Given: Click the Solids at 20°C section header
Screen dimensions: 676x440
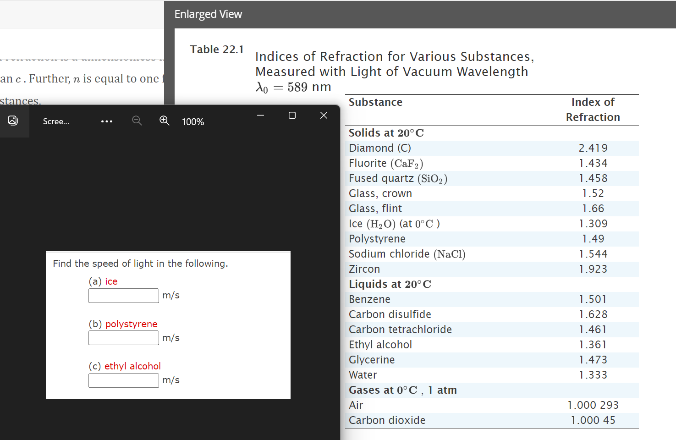Looking at the screenshot, I should pyautogui.click(x=386, y=132).
